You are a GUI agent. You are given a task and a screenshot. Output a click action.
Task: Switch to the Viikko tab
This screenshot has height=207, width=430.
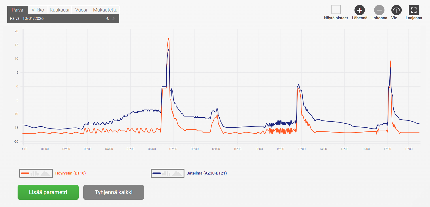(x=38, y=10)
